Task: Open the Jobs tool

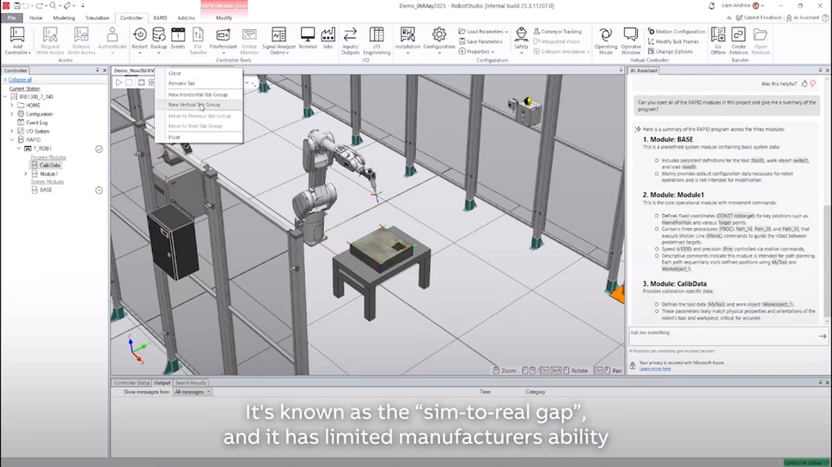Action: [328, 35]
